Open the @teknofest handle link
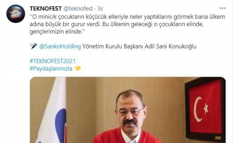233x143 pixels. pos(78,9)
